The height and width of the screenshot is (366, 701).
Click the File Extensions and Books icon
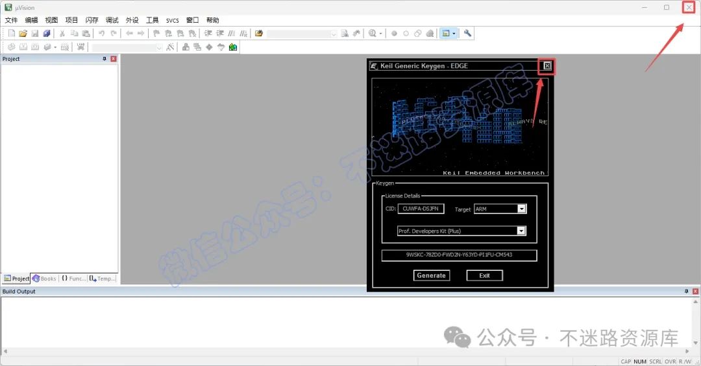click(x=186, y=47)
